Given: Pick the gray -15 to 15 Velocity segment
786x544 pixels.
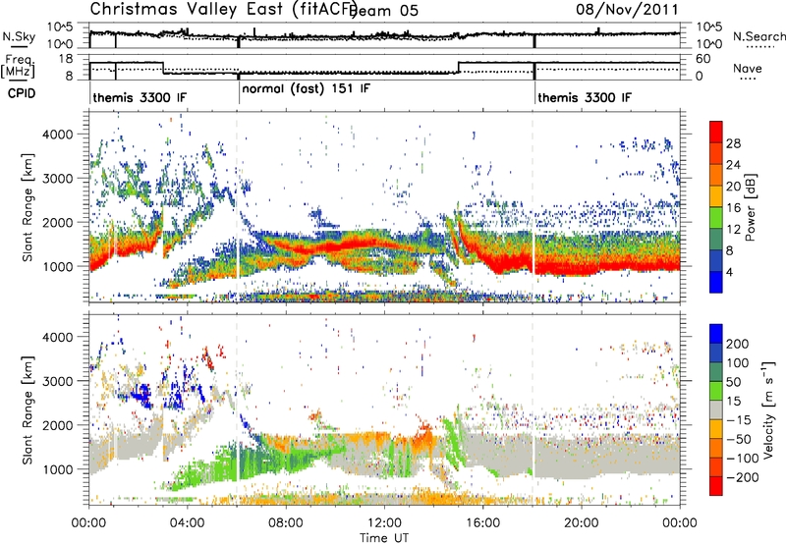Looking at the screenshot, I should pos(716,409).
